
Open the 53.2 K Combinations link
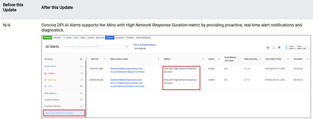(x=145, y=45)
